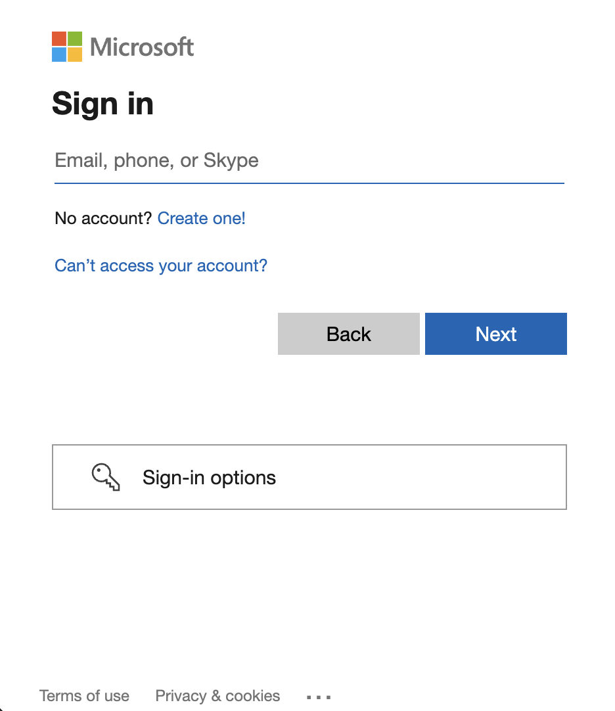The height and width of the screenshot is (711, 615).
Task: Click the blue square in Microsoft logo
Action: point(59,55)
